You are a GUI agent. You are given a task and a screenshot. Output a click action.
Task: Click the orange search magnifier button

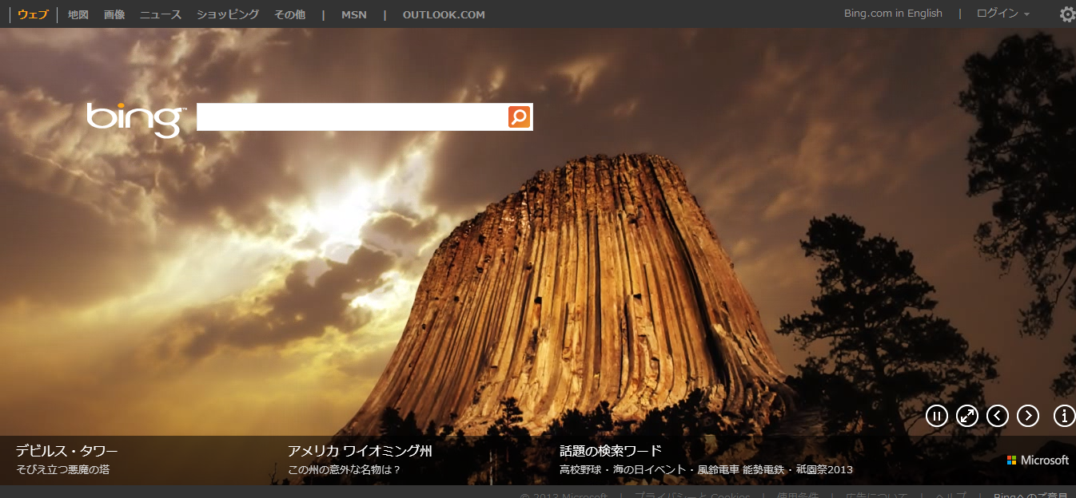point(519,117)
